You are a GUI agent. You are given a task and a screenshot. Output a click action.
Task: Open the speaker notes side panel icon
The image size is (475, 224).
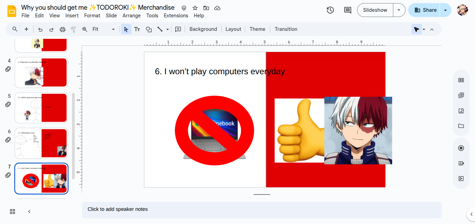pyautogui.click(x=461, y=80)
